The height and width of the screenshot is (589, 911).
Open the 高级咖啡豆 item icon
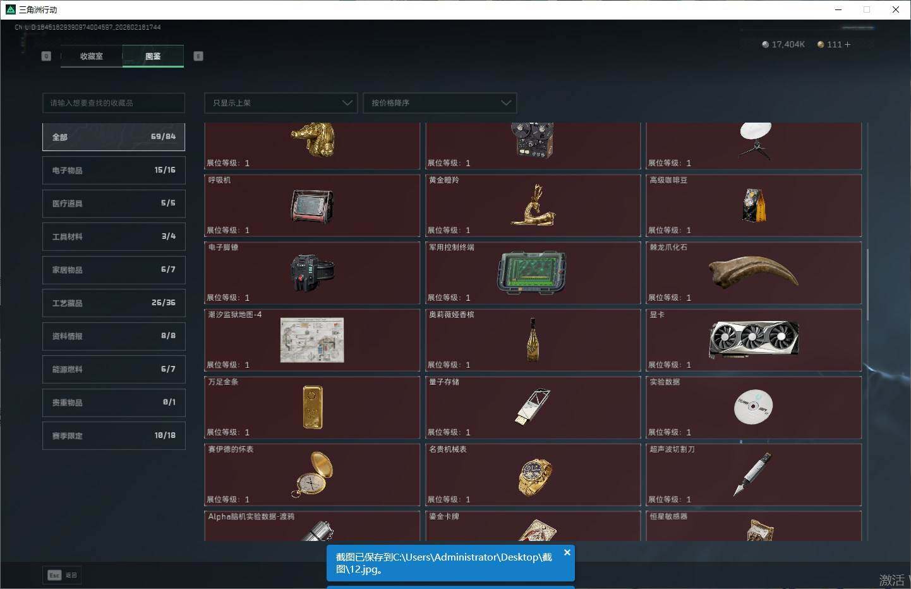tap(754, 205)
